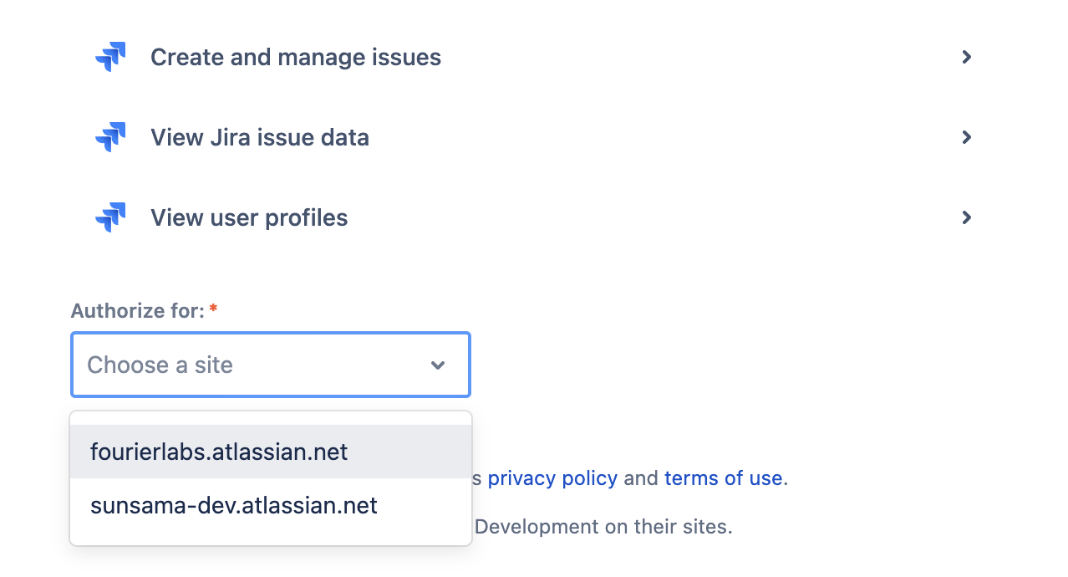Click the Authorize for field label
The width and height of the screenshot is (1068, 577).
(x=138, y=311)
